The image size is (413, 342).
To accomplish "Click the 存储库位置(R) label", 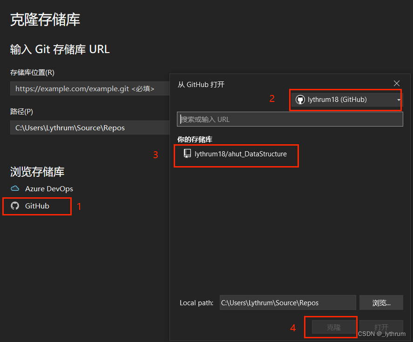I will (32, 73).
